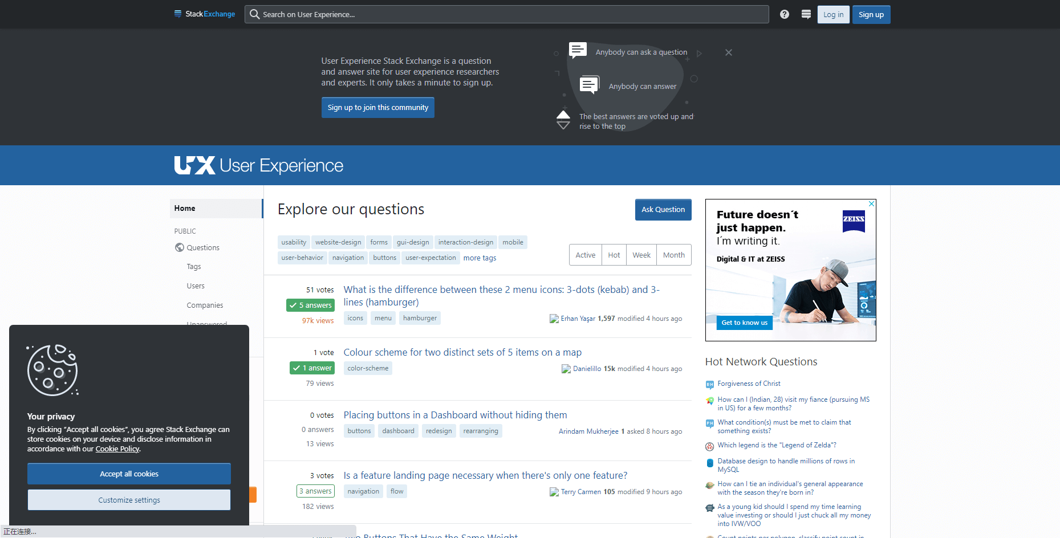The height and width of the screenshot is (538, 1060).
Task: Click the search input field
Action: pyautogui.click(x=507, y=14)
